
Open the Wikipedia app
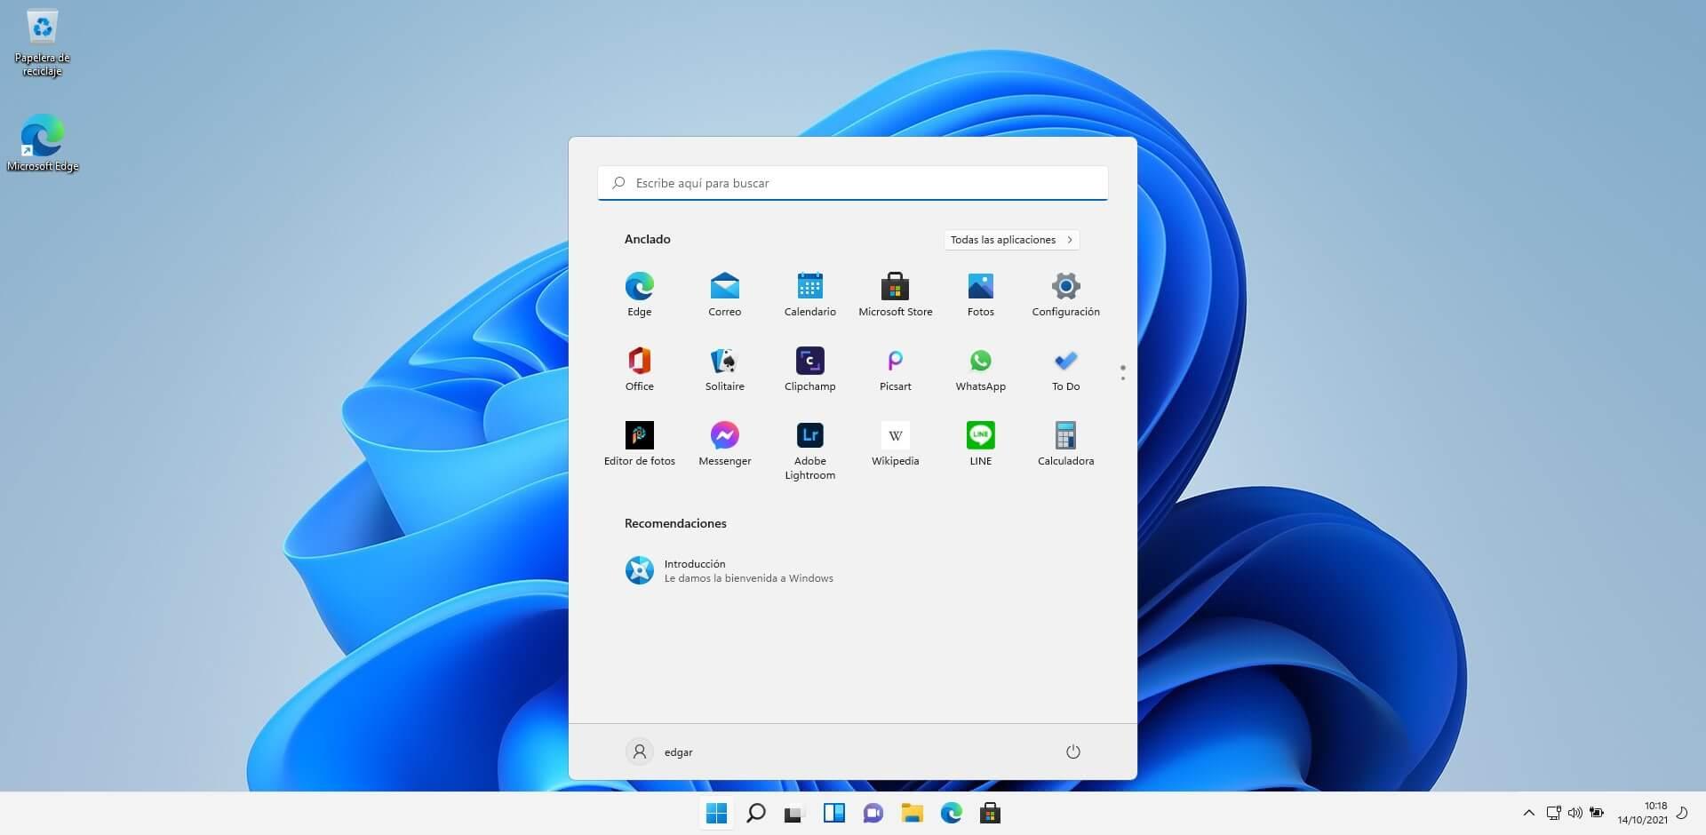point(895,444)
